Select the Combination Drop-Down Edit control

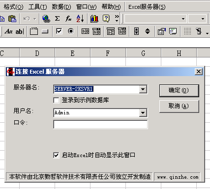(122, 31)
